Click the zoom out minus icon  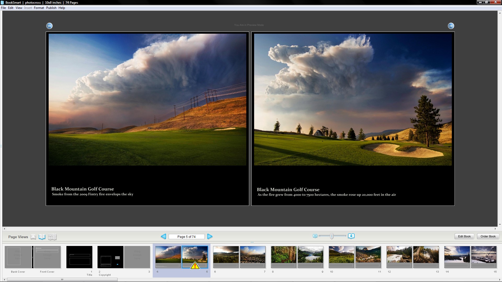point(315,236)
